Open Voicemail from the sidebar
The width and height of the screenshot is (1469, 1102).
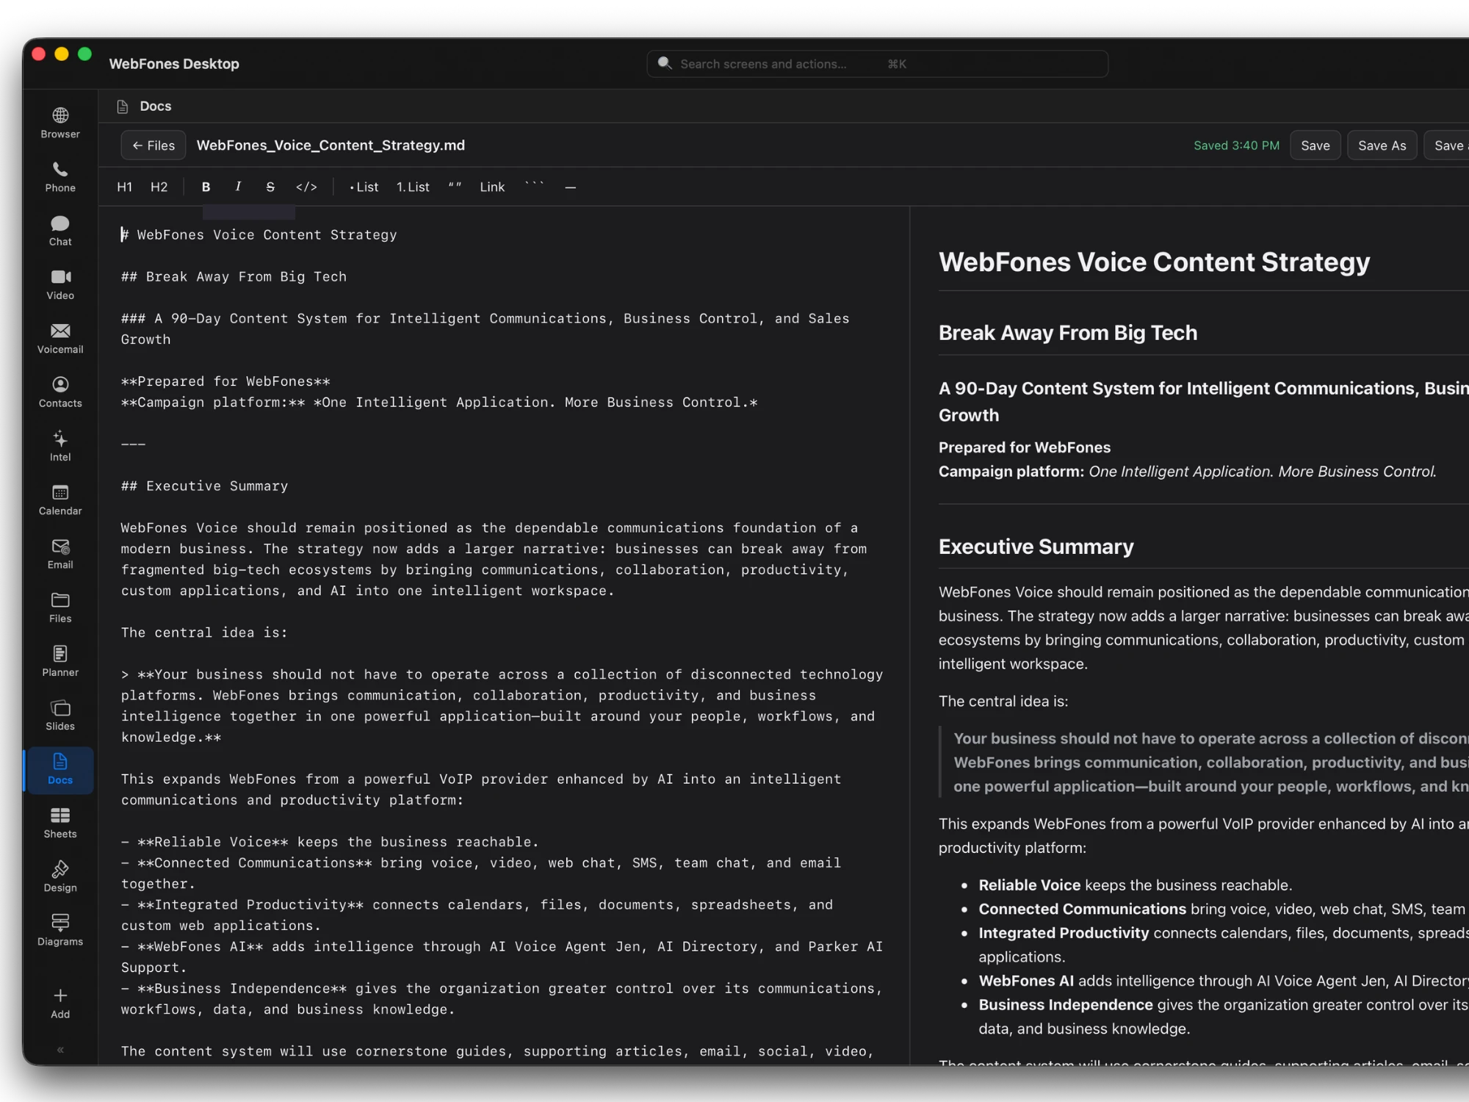(60, 339)
